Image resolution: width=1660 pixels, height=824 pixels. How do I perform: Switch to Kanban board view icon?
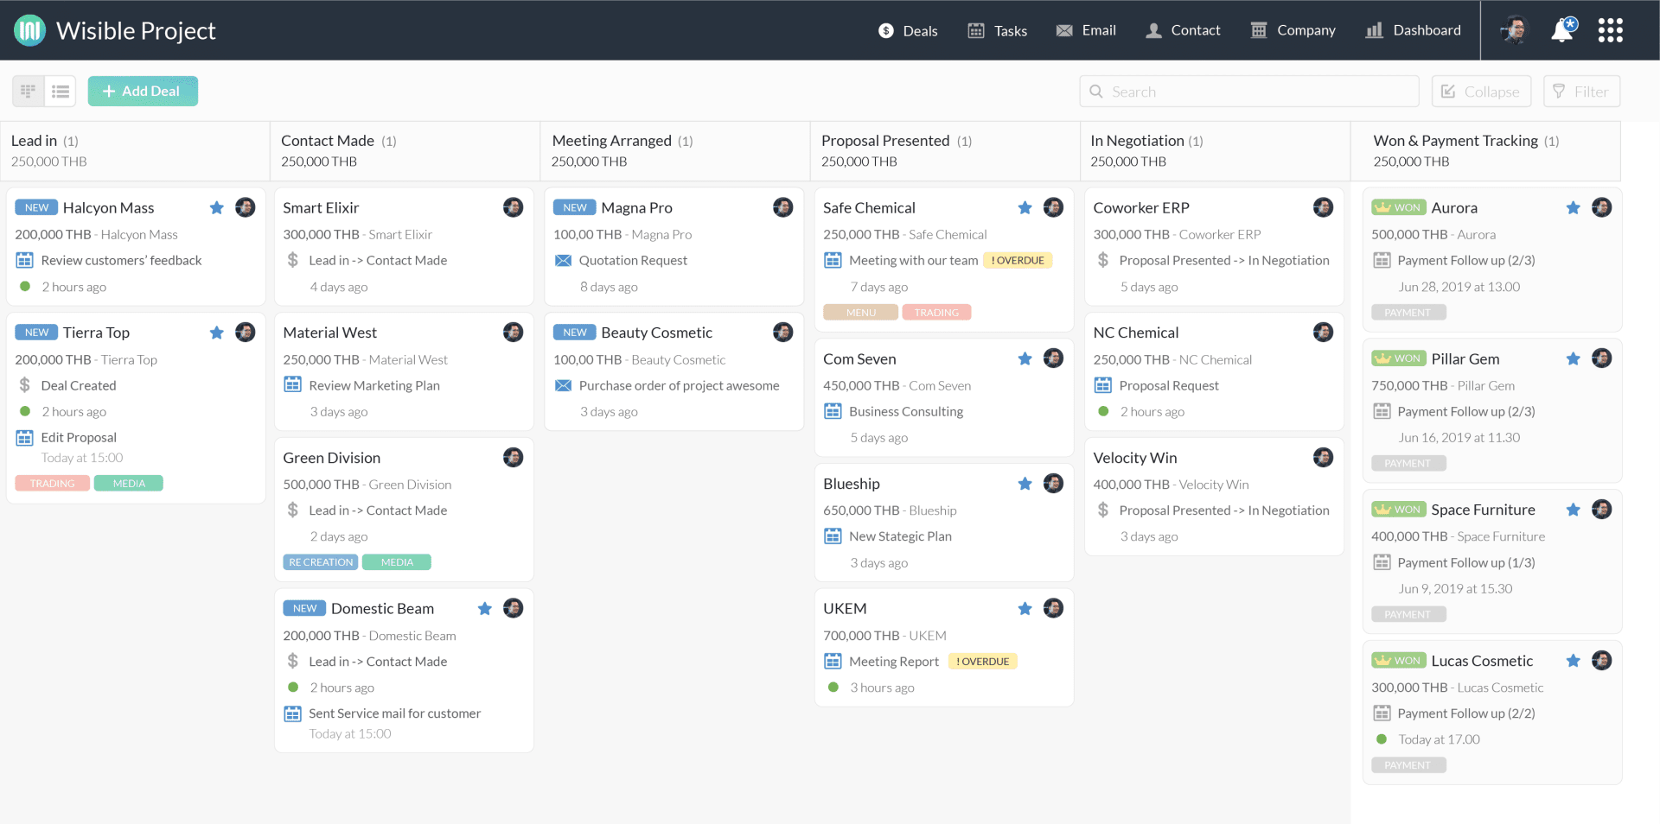(28, 91)
